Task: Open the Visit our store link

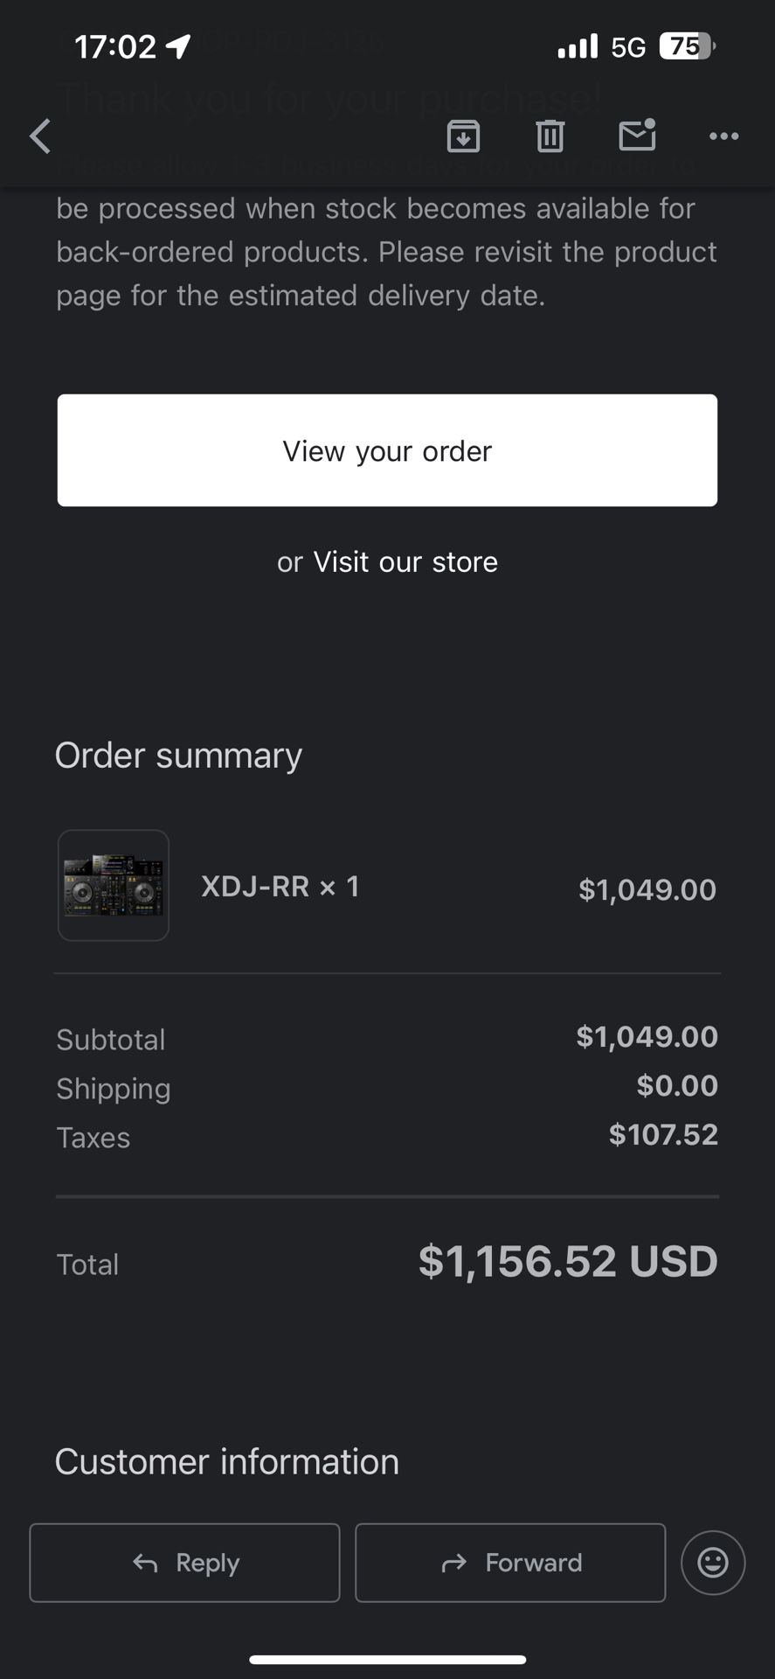Action: (x=405, y=561)
